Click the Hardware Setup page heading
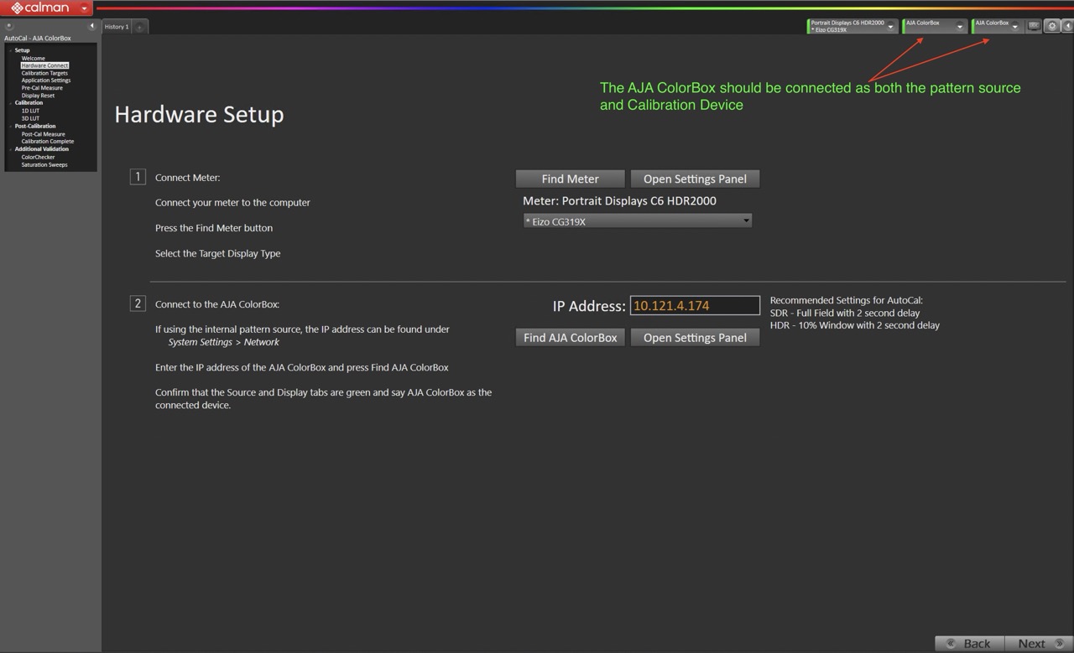 (x=199, y=114)
